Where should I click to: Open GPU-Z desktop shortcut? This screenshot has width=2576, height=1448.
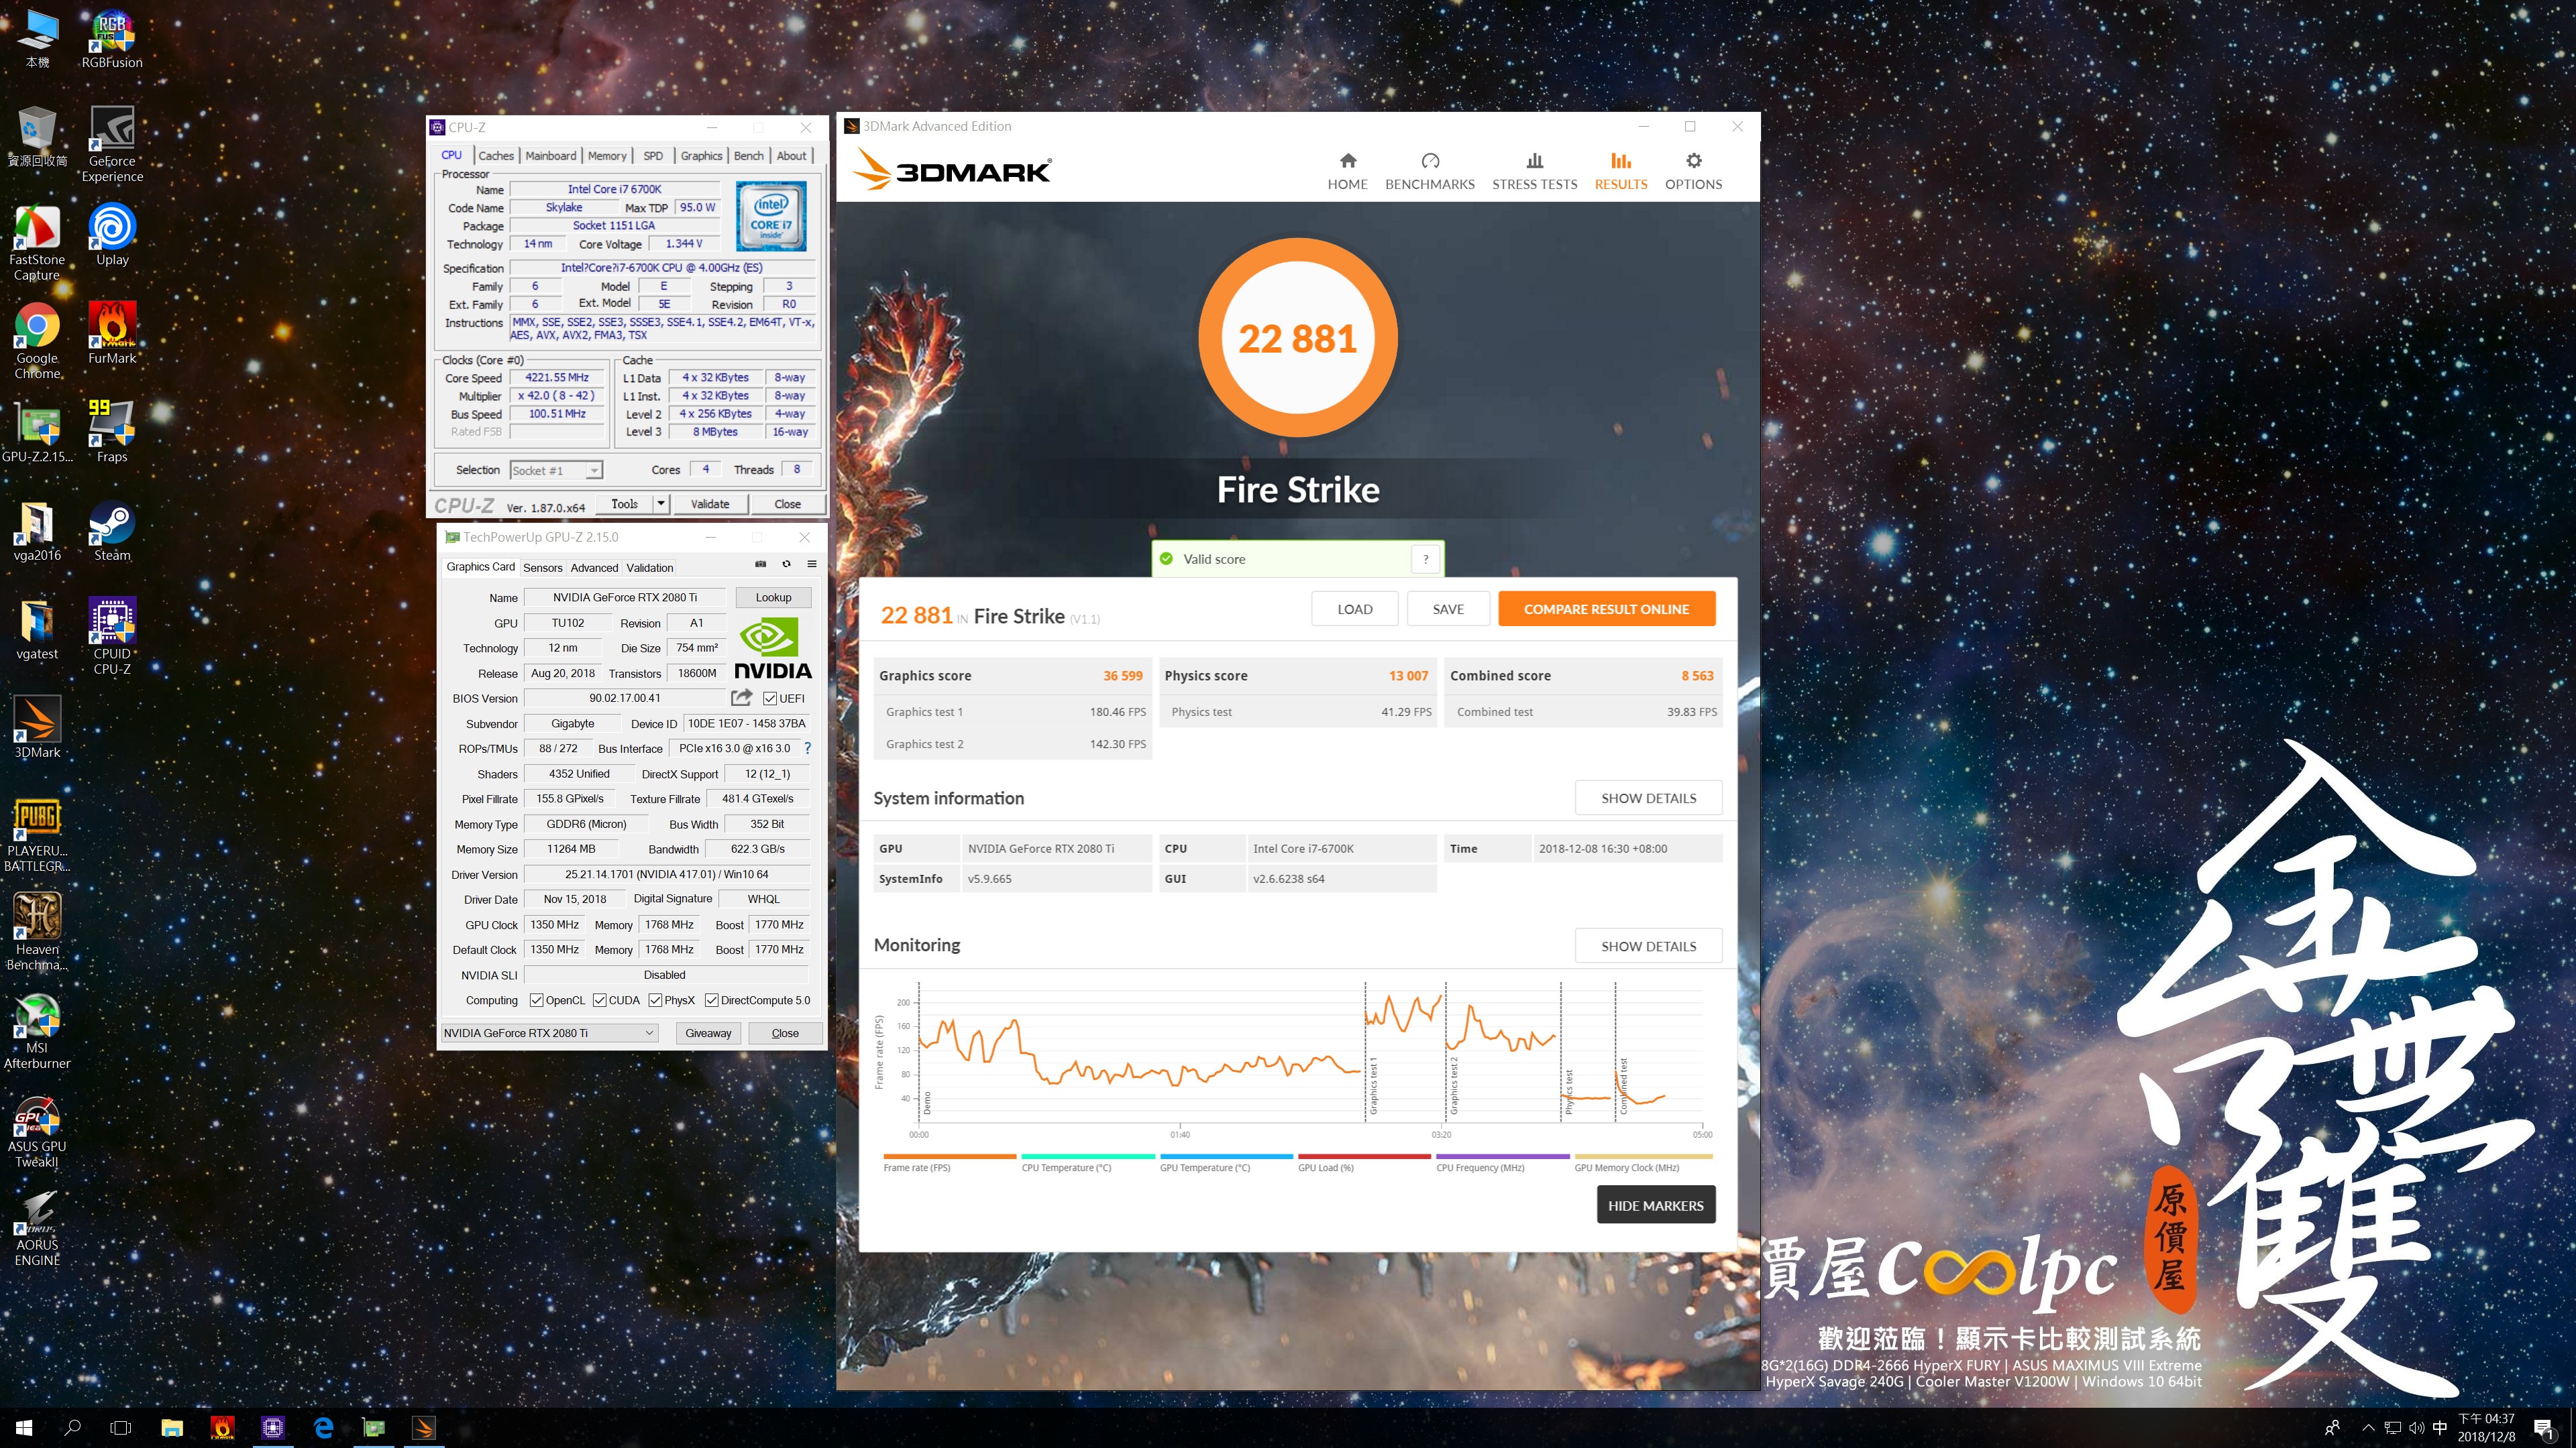pyautogui.click(x=37, y=432)
